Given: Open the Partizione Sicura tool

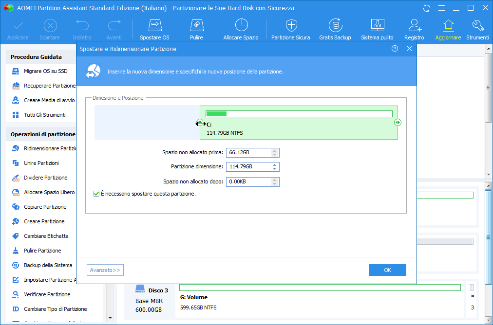Looking at the screenshot, I should coord(291,30).
